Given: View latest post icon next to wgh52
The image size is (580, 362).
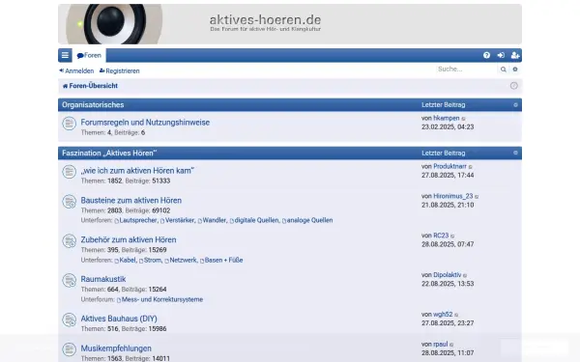Looking at the screenshot, I should (456, 315).
